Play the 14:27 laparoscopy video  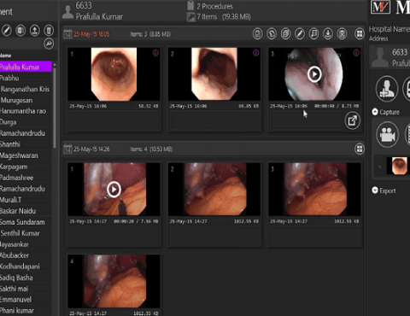click(114, 190)
